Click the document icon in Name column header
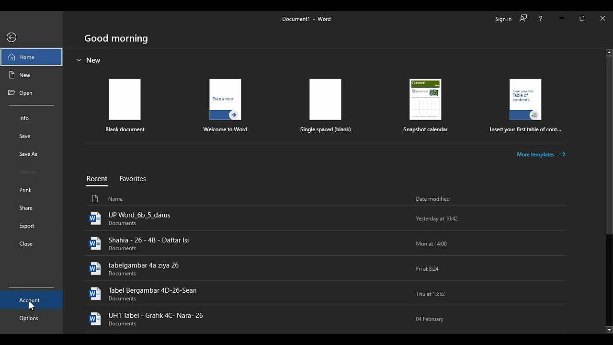613x345 pixels. pyautogui.click(x=95, y=199)
